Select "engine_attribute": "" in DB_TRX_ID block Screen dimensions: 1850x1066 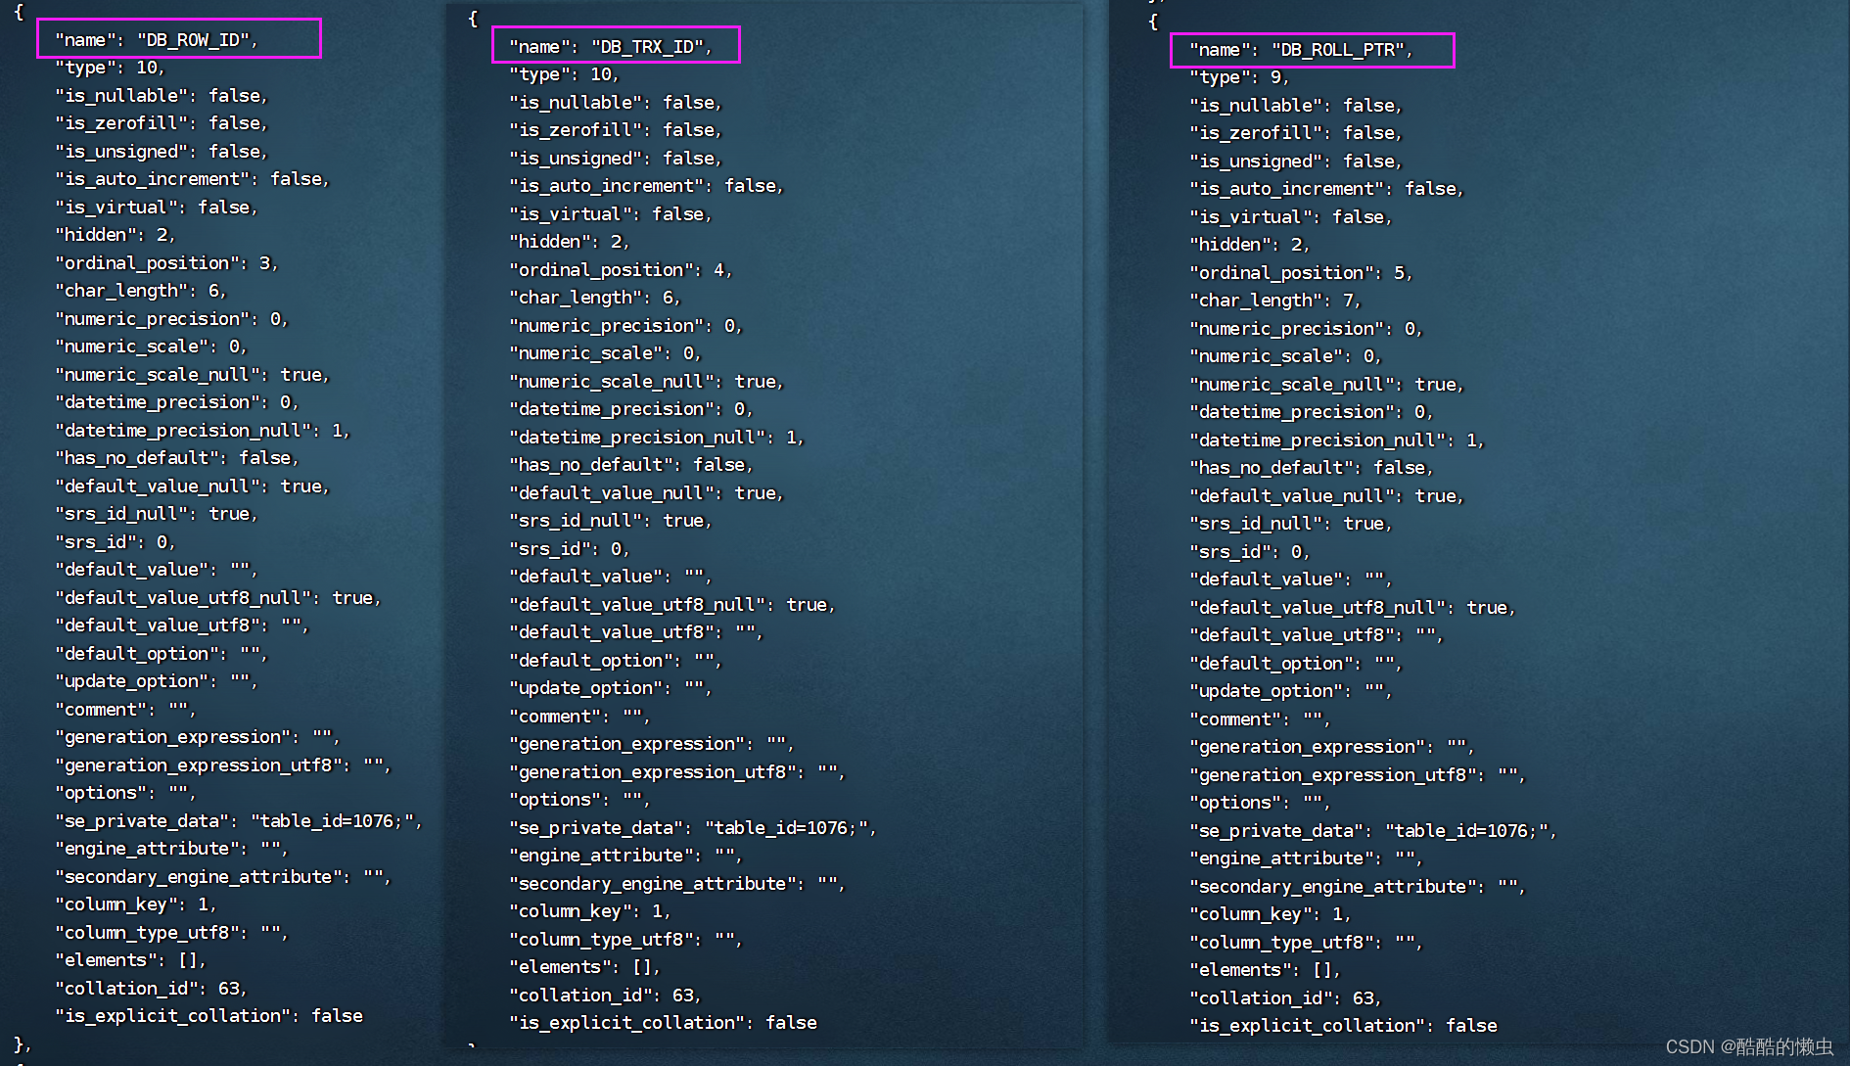point(626,856)
